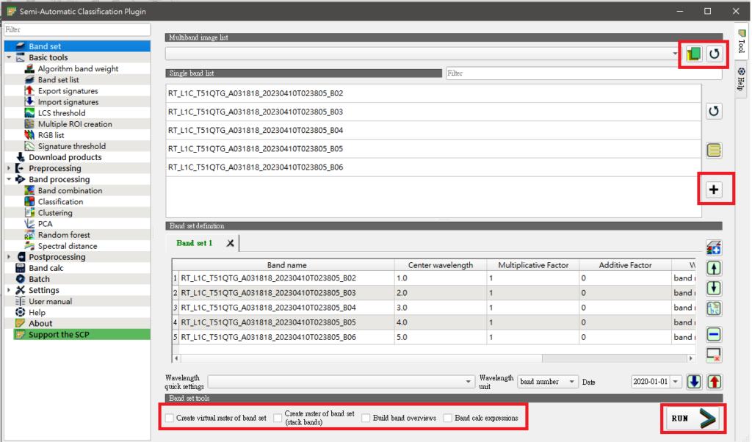Sort bands by name
Viewport: 752px width, 442px height.
714,308
